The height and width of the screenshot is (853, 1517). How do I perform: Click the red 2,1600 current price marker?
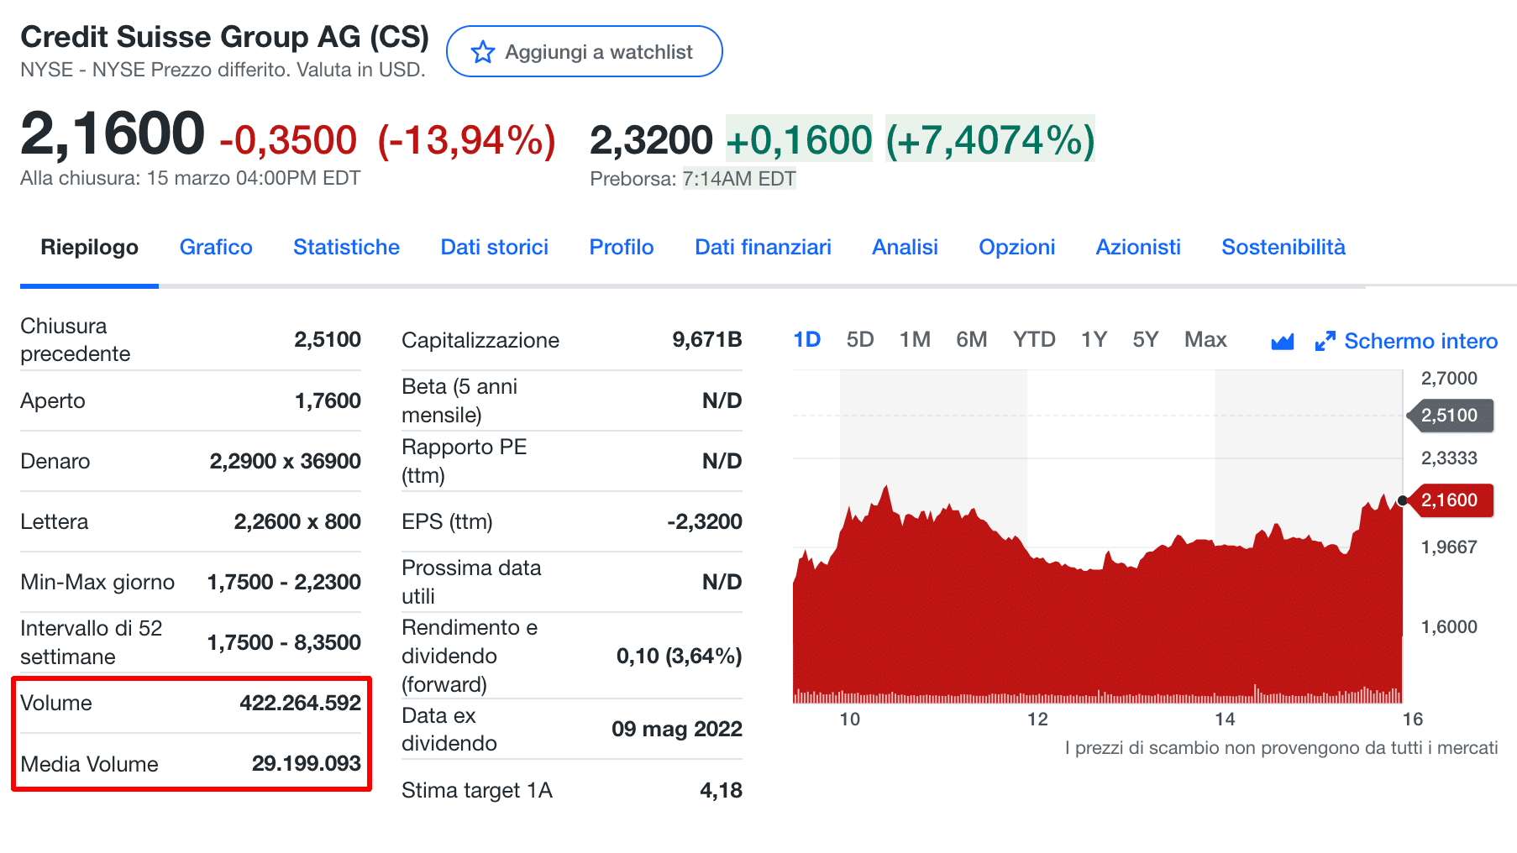coord(1451,500)
